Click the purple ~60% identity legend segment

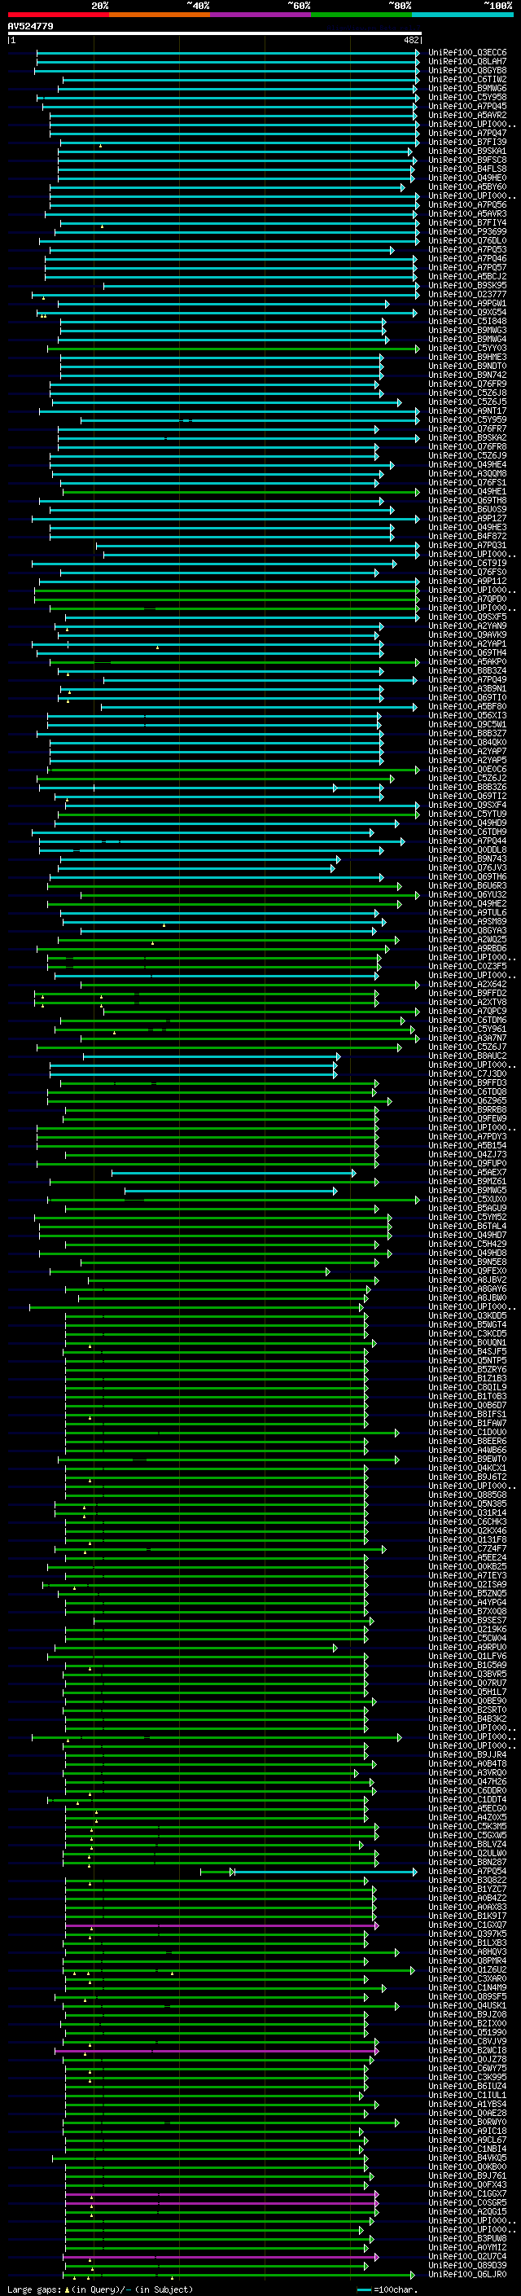pos(260,15)
